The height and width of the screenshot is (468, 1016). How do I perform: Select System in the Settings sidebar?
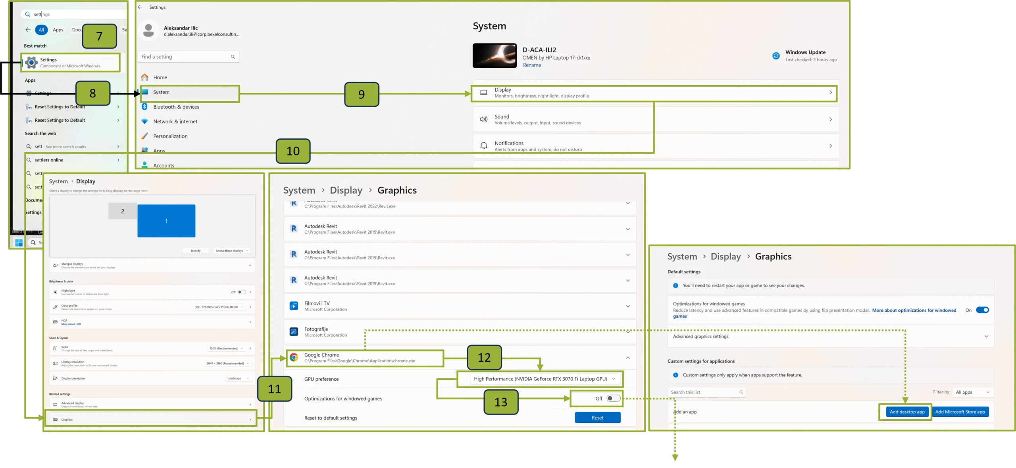pos(190,92)
